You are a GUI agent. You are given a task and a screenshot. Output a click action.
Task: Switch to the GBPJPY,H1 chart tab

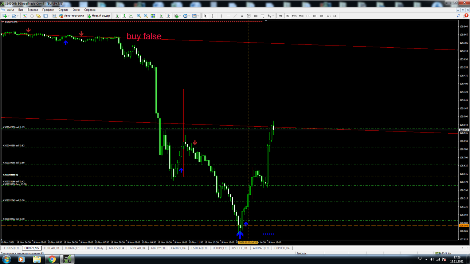tap(158, 248)
